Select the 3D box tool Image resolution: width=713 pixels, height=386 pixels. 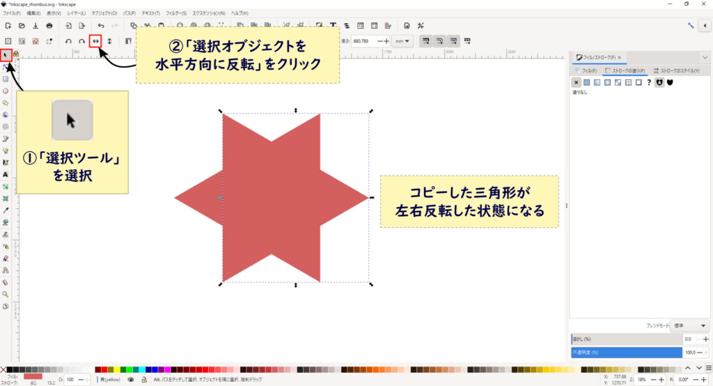point(6,115)
